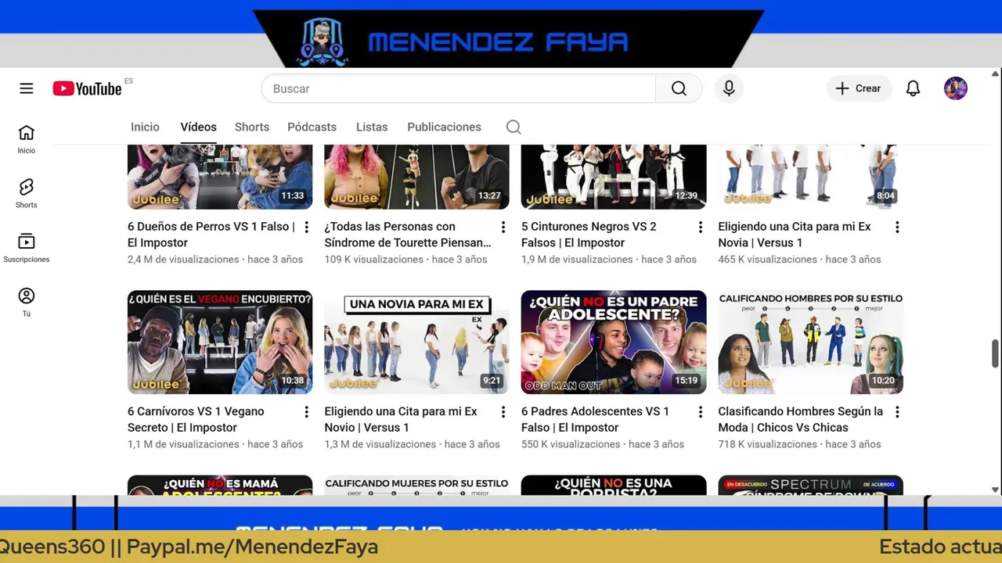1002x563 pixels.
Task: Click '2,4 M de visualizaciones' text
Action: pyautogui.click(x=183, y=260)
